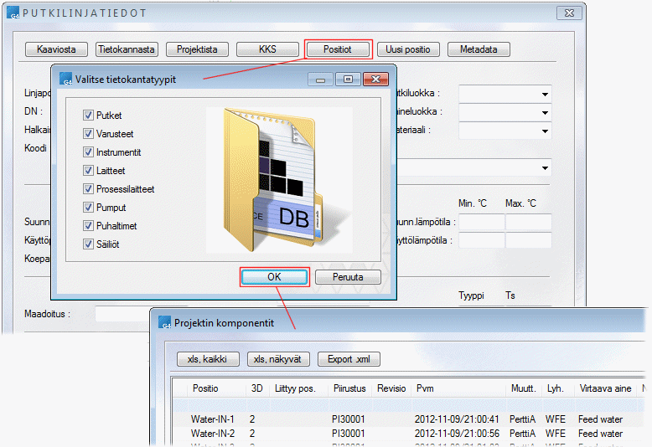Toggle the Varusteet checkbox
652x447 pixels.
click(x=88, y=134)
